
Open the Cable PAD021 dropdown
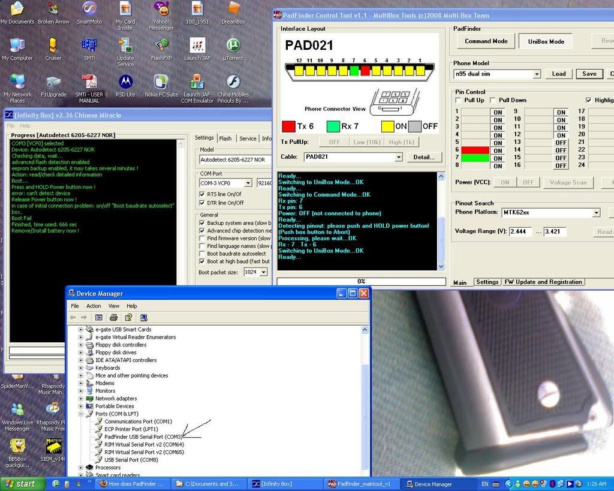399,157
